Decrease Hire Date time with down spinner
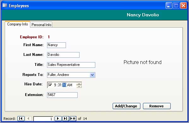This screenshot has height=123, width=189. pos(79,86)
